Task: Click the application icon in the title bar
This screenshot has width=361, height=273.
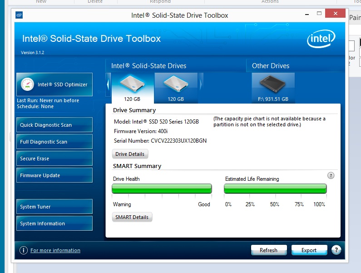Action: (x=19, y=15)
